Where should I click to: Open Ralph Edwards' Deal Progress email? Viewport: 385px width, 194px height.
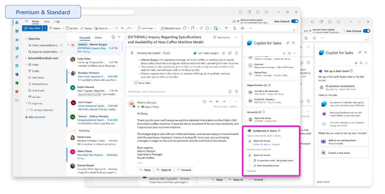pos(93,91)
